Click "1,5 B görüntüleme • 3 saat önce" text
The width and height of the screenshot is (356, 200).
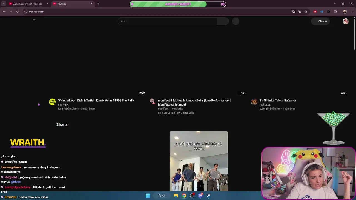(76, 109)
